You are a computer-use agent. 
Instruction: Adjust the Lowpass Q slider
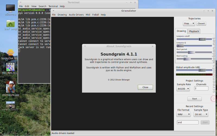(194, 46)
